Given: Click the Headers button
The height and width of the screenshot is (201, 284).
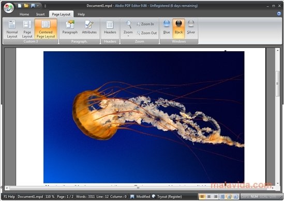Looking at the screenshot, I should (110, 27).
